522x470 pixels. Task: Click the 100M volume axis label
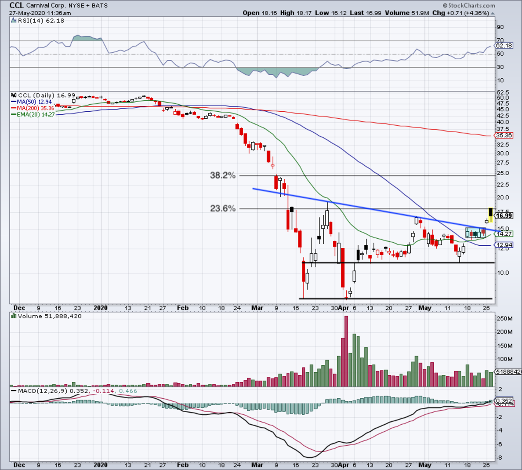(504, 359)
